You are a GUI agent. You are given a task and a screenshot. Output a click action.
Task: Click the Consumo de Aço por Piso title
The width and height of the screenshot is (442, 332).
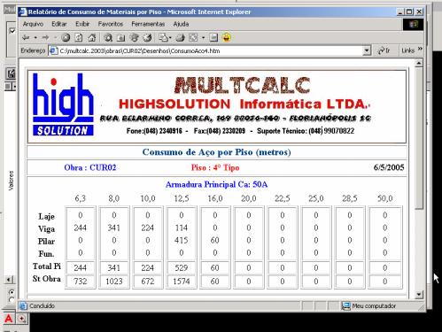pyautogui.click(x=216, y=152)
